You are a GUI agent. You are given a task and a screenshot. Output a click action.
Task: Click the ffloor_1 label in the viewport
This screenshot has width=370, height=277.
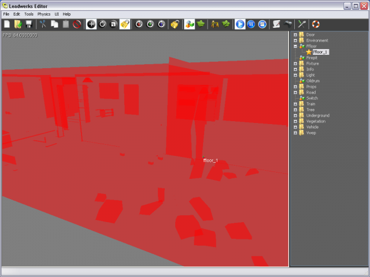tap(210, 160)
